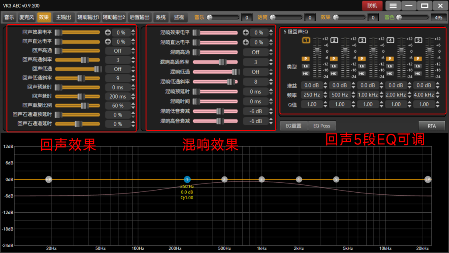
Task: Select node 4 on the EQ graph
Action: [299, 179]
